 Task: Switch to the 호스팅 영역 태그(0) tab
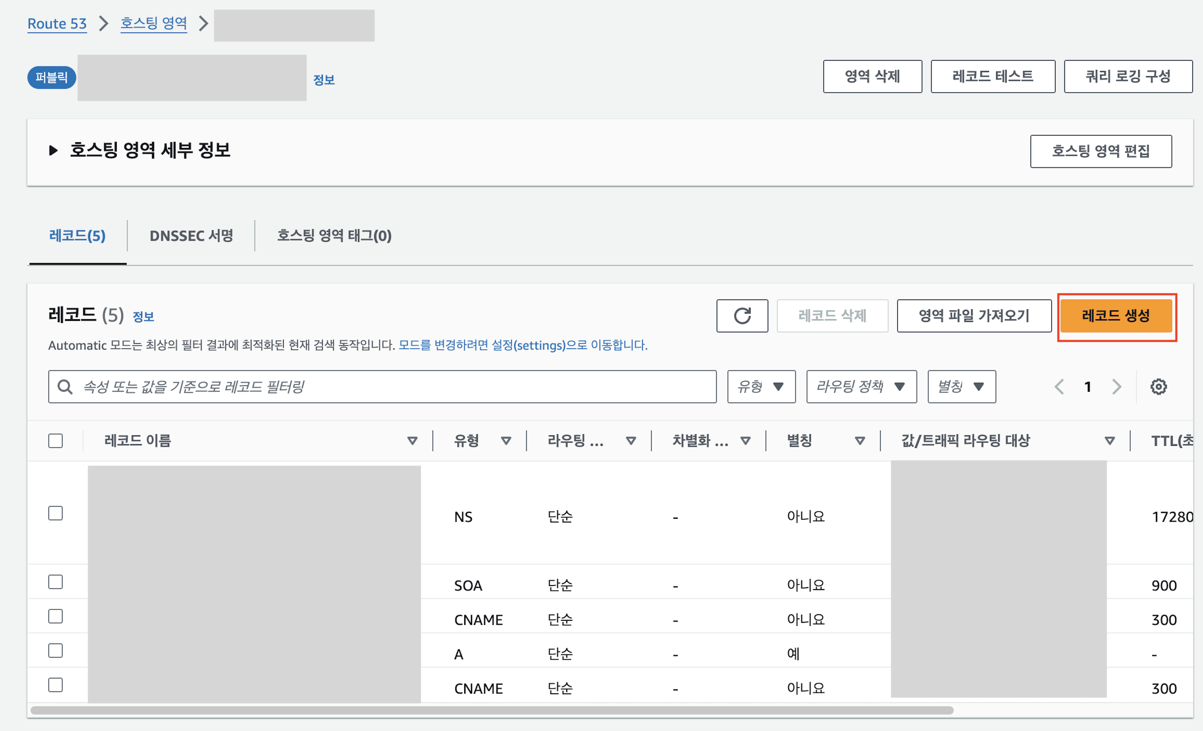(x=334, y=236)
